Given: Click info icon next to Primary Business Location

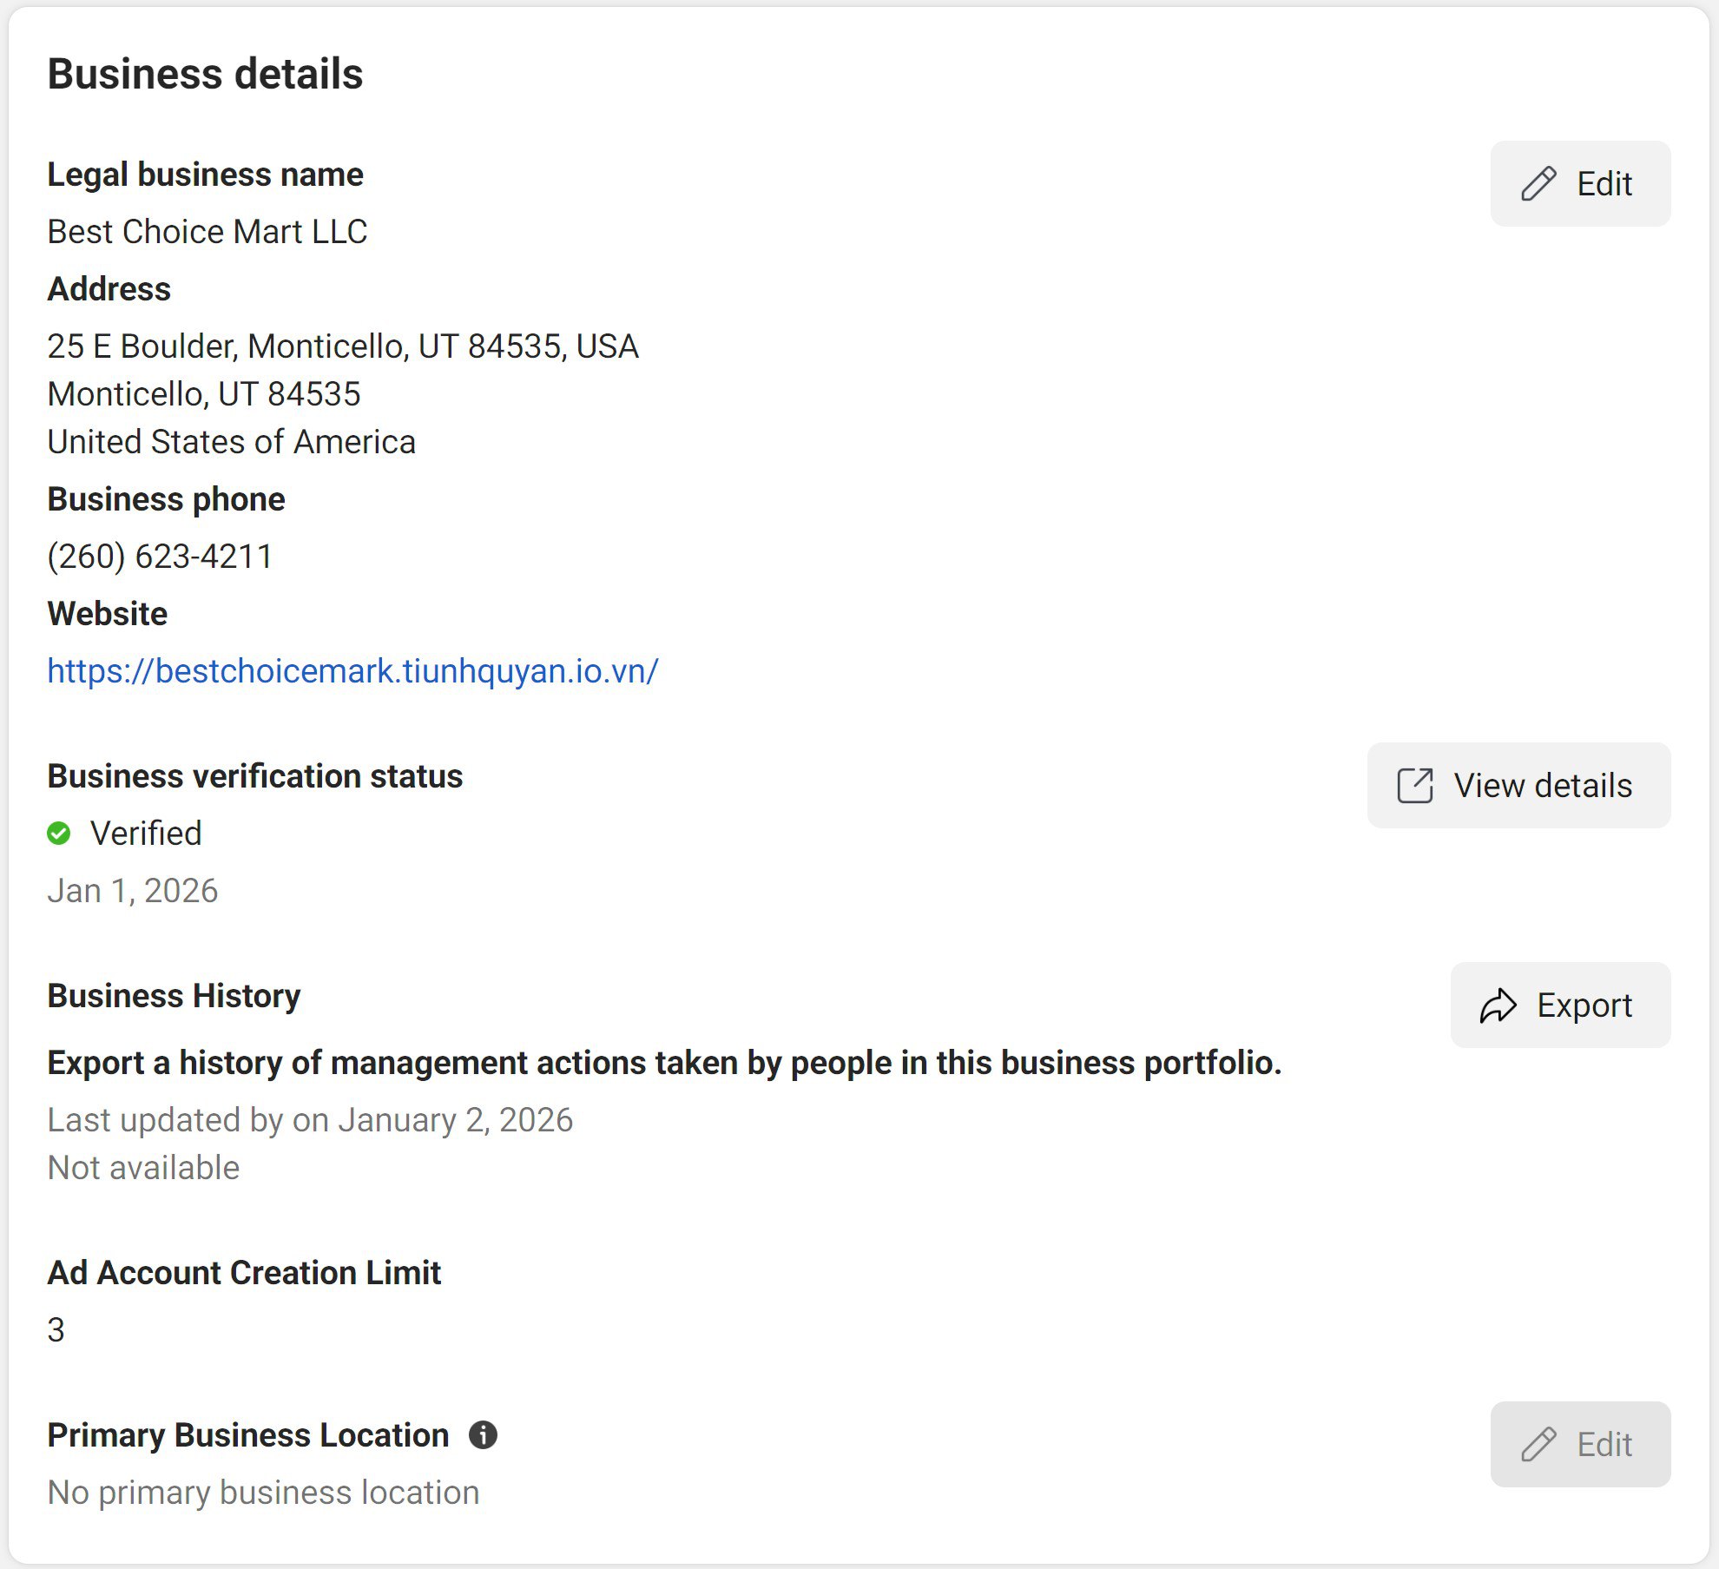Looking at the screenshot, I should pyautogui.click(x=483, y=1435).
